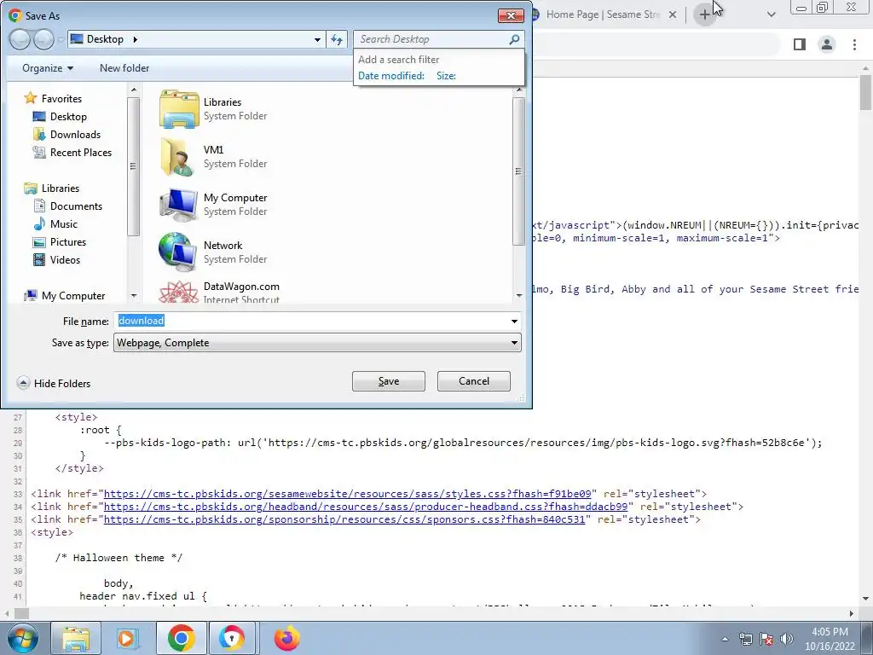This screenshot has height=655, width=873.
Task: Click the search magnifier icon in Search Desktop
Action: tap(514, 39)
